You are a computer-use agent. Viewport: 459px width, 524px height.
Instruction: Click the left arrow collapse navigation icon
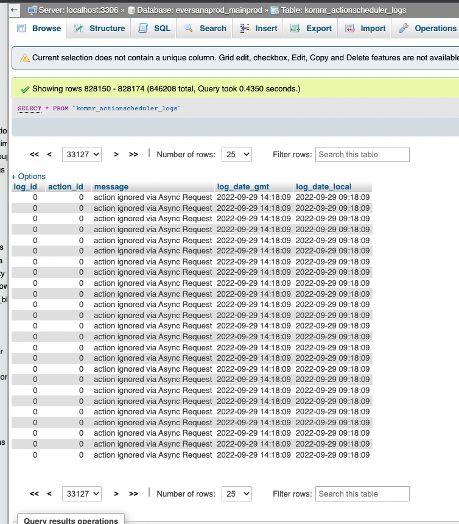(14, 10)
